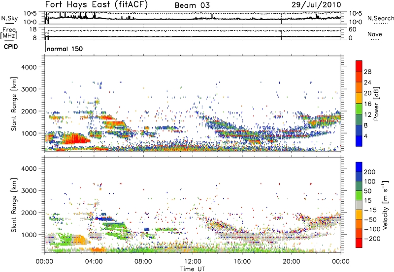Image resolution: width=394 pixels, height=272 pixels.
Task: Click the '200' value on Velocity scale
Action: [x=369, y=172]
